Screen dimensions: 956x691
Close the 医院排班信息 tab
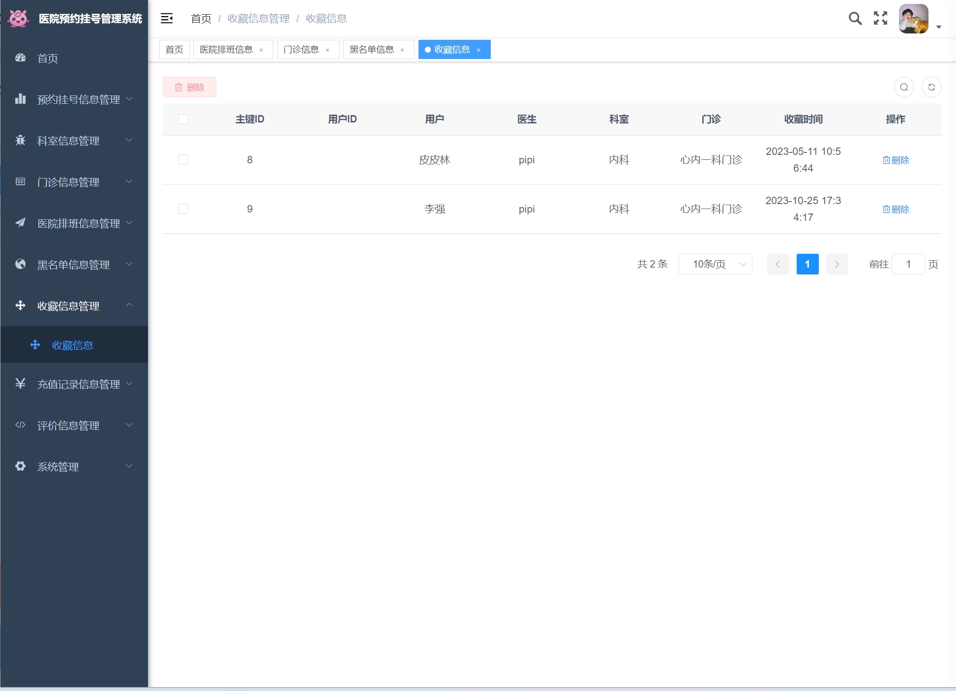point(261,50)
